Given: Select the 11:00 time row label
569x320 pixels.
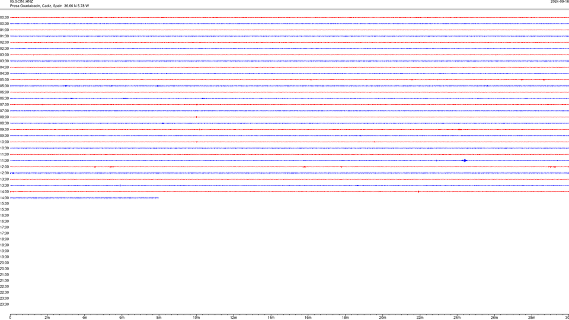Looking at the screenshot, I should (x=4, y=155).
